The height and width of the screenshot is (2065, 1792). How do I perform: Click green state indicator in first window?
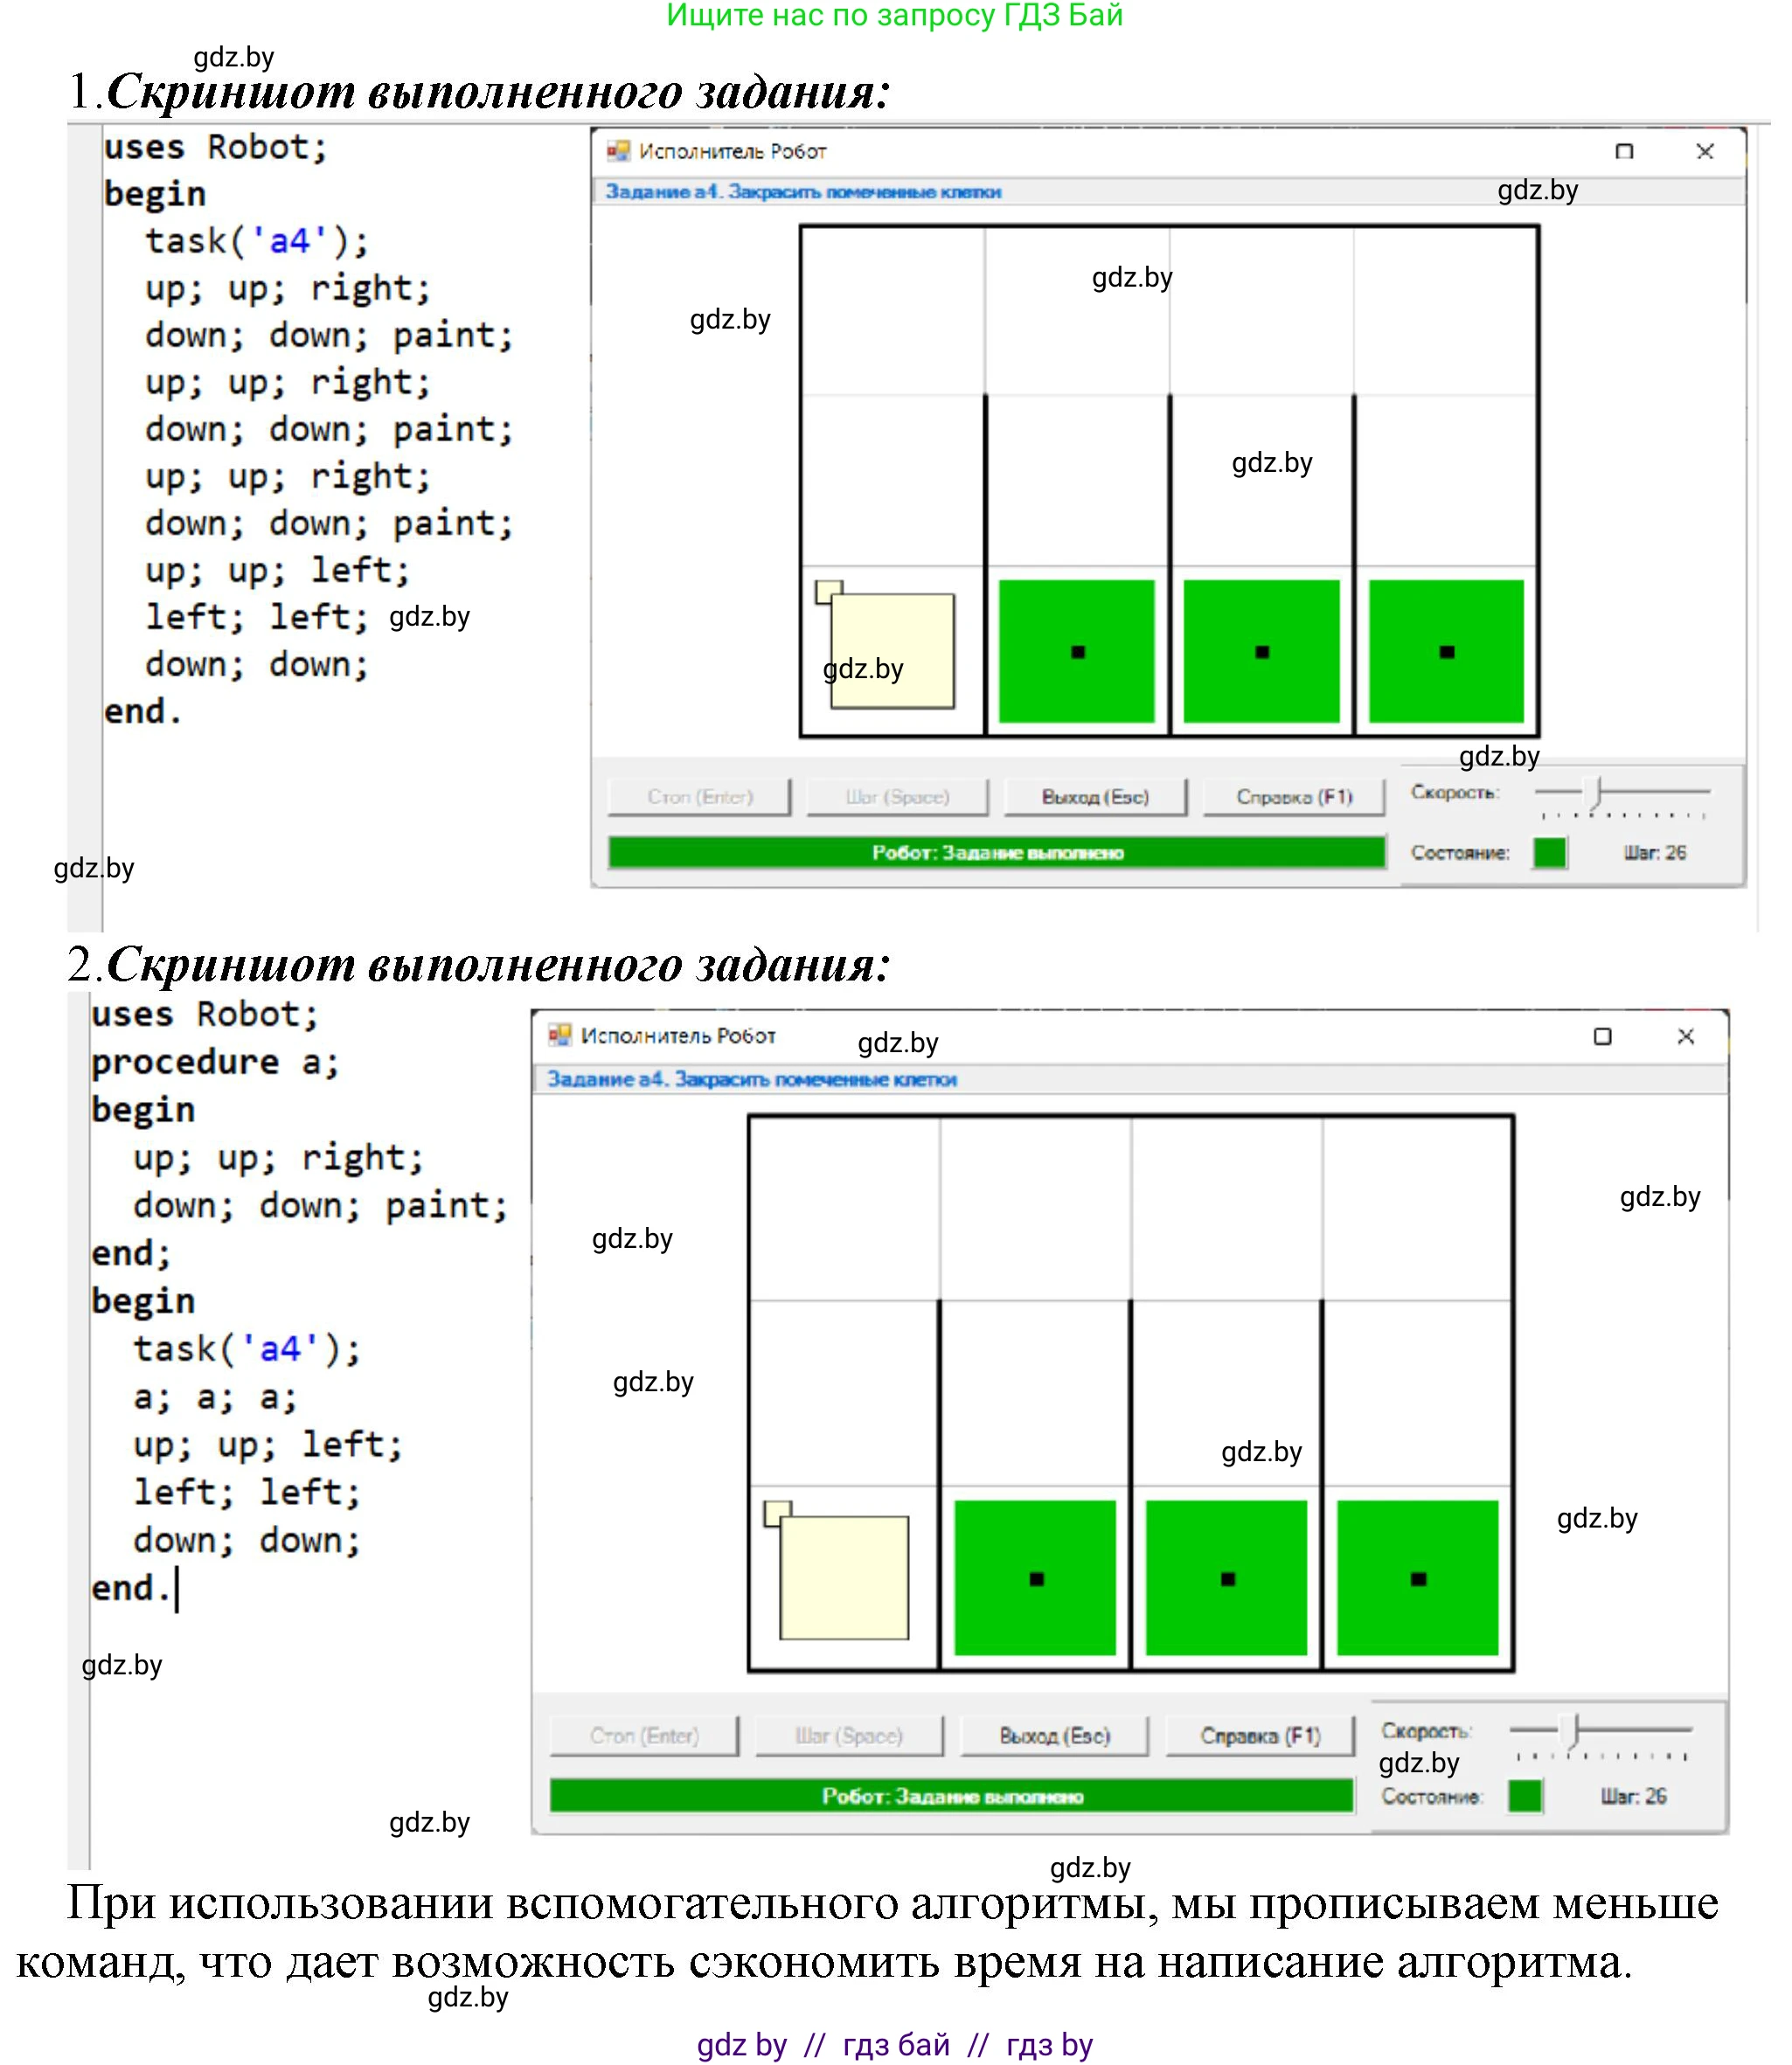point(1549,853)
